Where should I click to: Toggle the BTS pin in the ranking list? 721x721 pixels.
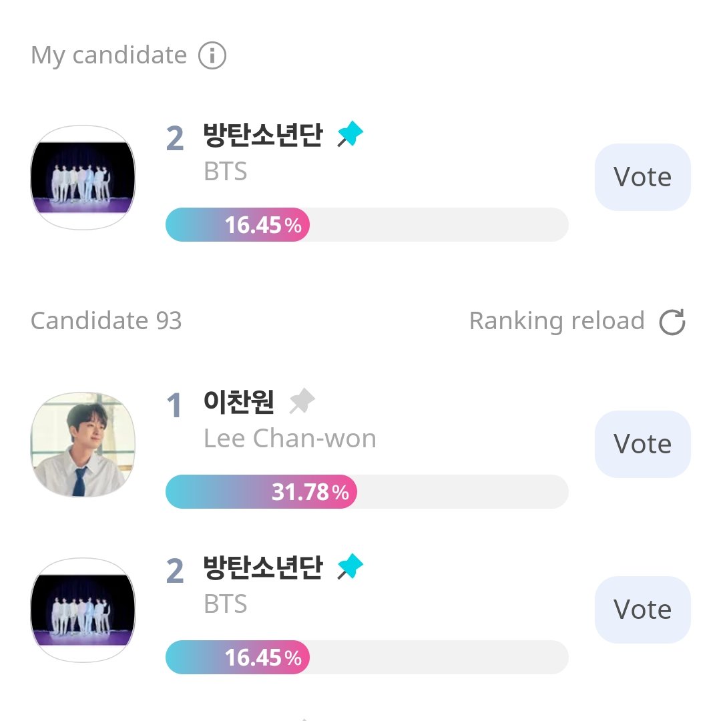coord(350,568)
